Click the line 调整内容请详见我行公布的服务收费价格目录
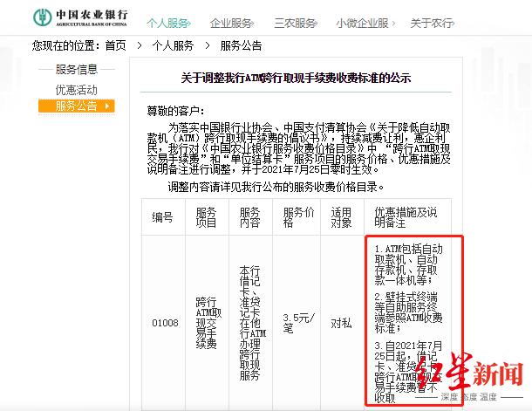This screenshot has height=411, width=532. pos(276,187)
